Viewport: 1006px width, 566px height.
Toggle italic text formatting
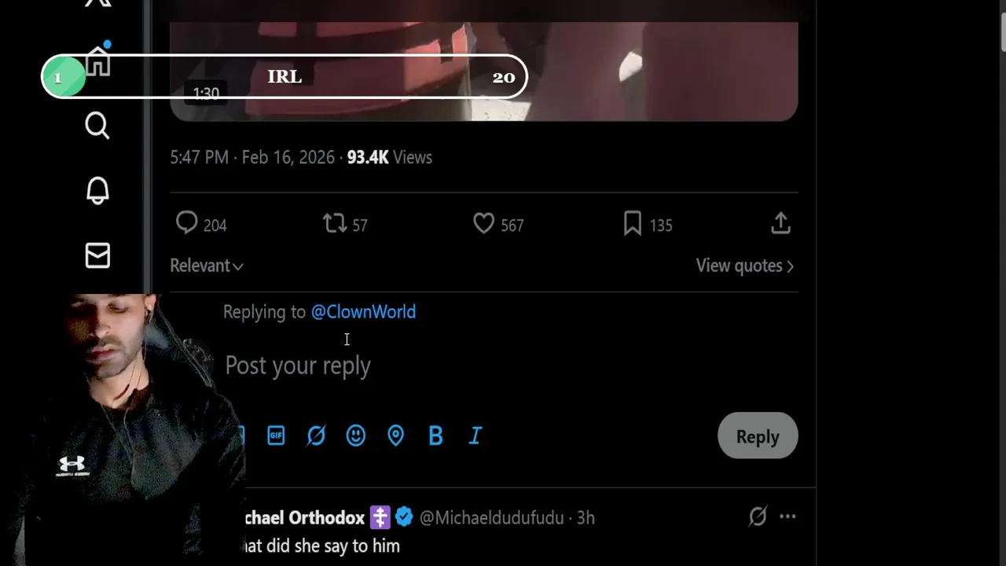[x=475, y=436]
